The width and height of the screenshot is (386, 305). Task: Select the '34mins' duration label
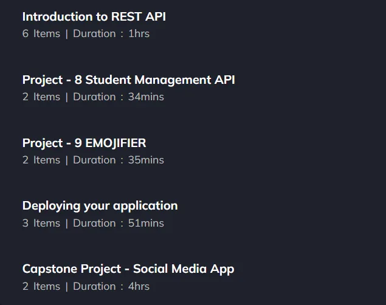[146, 97]
